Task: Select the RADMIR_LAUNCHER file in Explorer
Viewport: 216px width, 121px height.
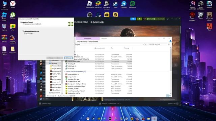Action: coord(74,81)
